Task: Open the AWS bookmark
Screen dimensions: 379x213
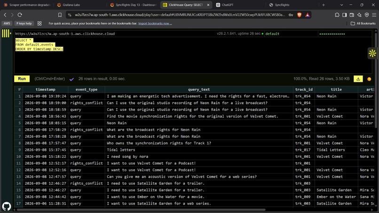Action: pyautogui.click(x=7, y=24)
